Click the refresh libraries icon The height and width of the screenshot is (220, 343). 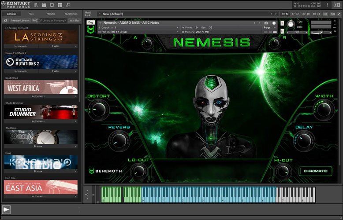[x=5, y=20]
